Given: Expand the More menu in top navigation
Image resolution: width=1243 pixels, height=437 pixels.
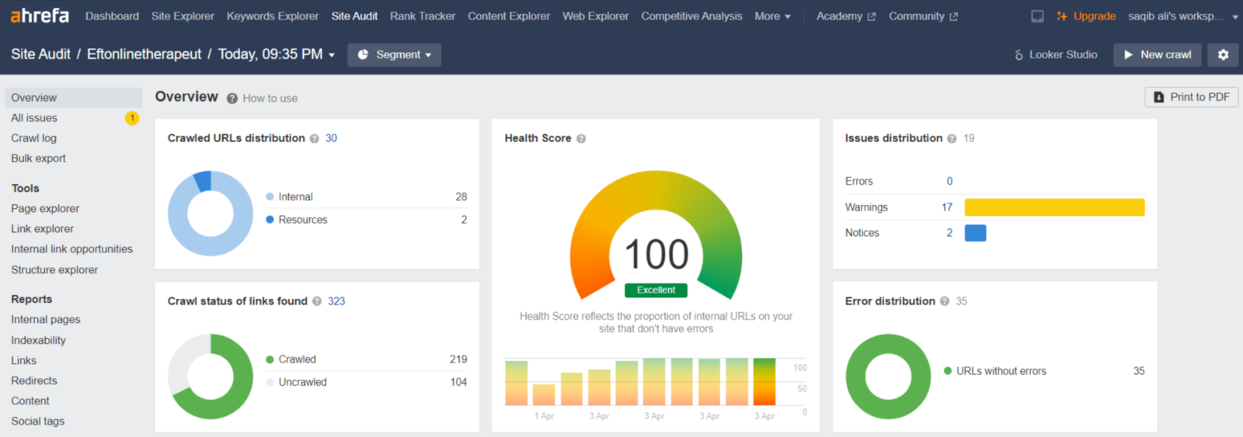Looking at the screenshot, I should (x=772, y=16).
